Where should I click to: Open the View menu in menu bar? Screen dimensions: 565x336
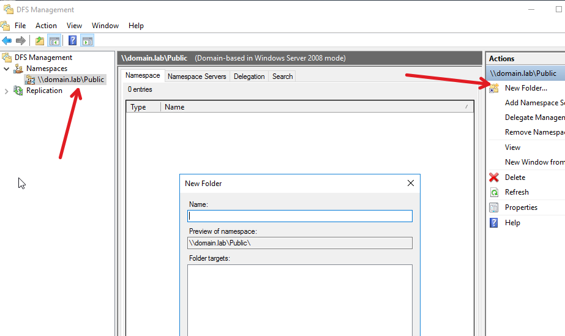[x=74, y=26]
